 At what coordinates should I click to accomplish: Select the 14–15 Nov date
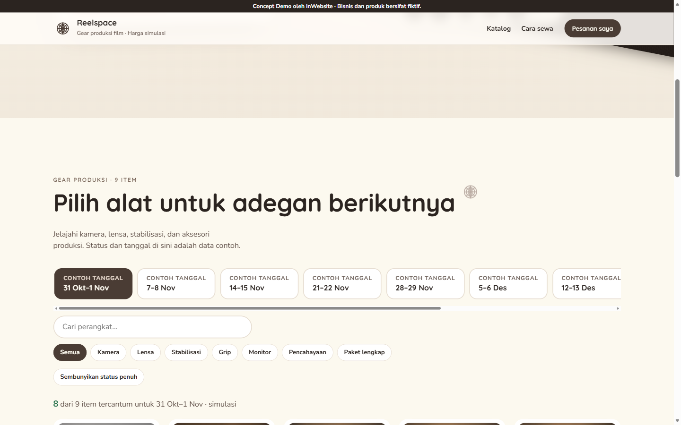pyautogui.click(x=259, y=283)
